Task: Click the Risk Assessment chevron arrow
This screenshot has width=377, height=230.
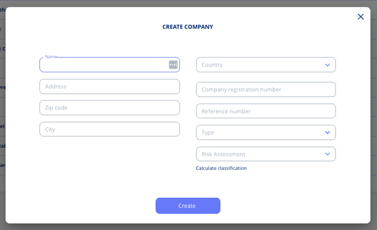Action: click(x=328, y=154)
